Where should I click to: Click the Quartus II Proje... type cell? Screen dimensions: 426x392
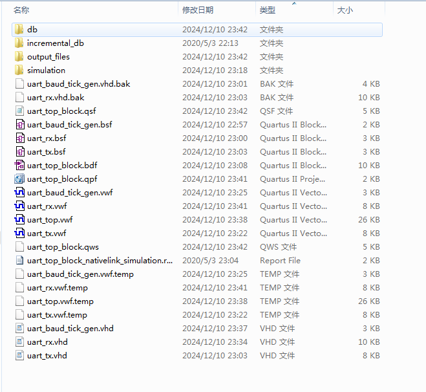tap(292, 179)
